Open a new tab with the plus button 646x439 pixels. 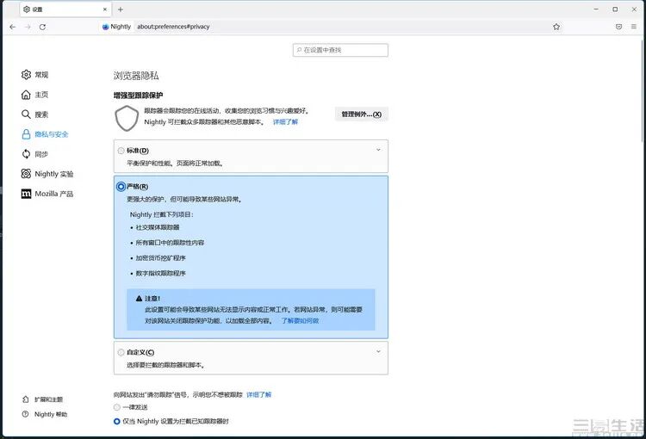(121, 9)
